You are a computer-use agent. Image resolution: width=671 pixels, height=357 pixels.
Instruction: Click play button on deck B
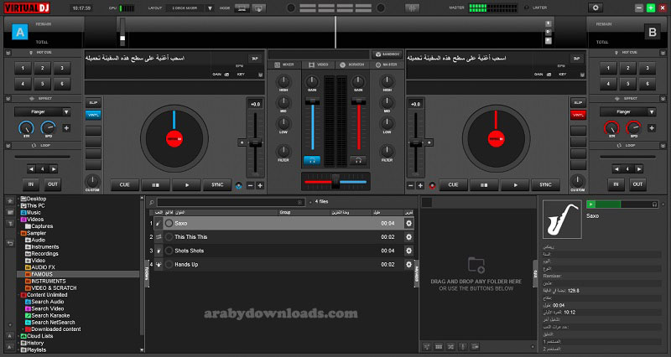point(515,184)
